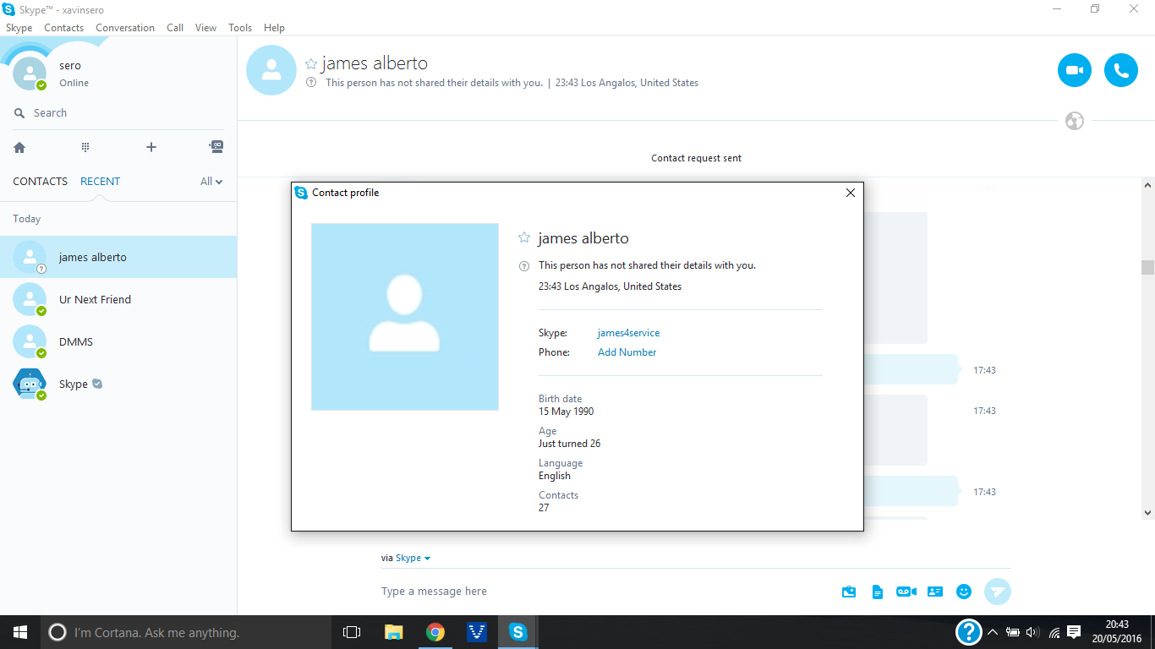Open the dial pad icon
The image size is (1155, 649).
pyautogui.click(x=85, y=147)
